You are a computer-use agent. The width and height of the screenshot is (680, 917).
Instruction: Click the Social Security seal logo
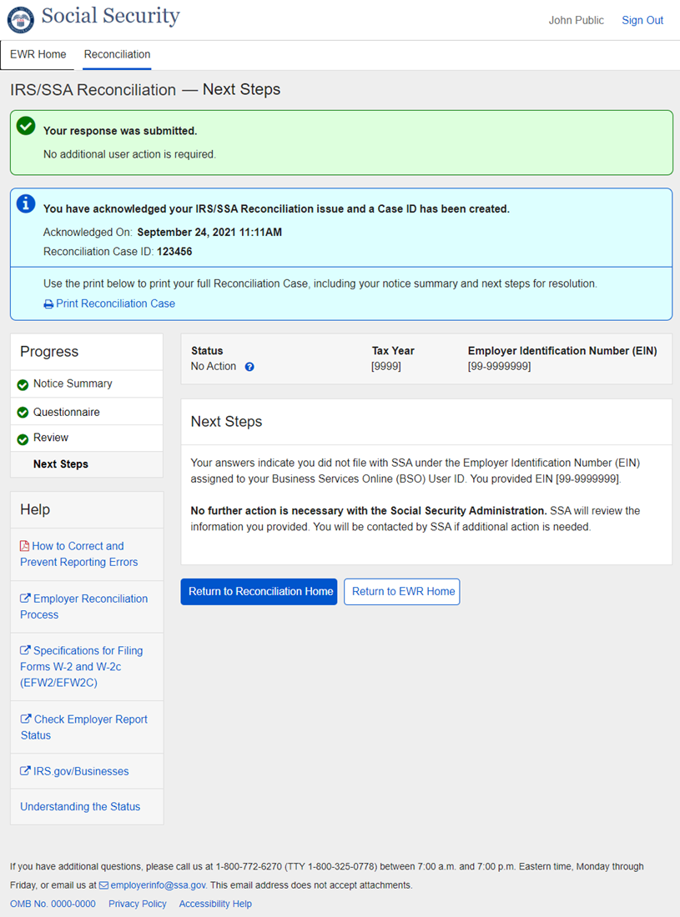tap(21, 20)
